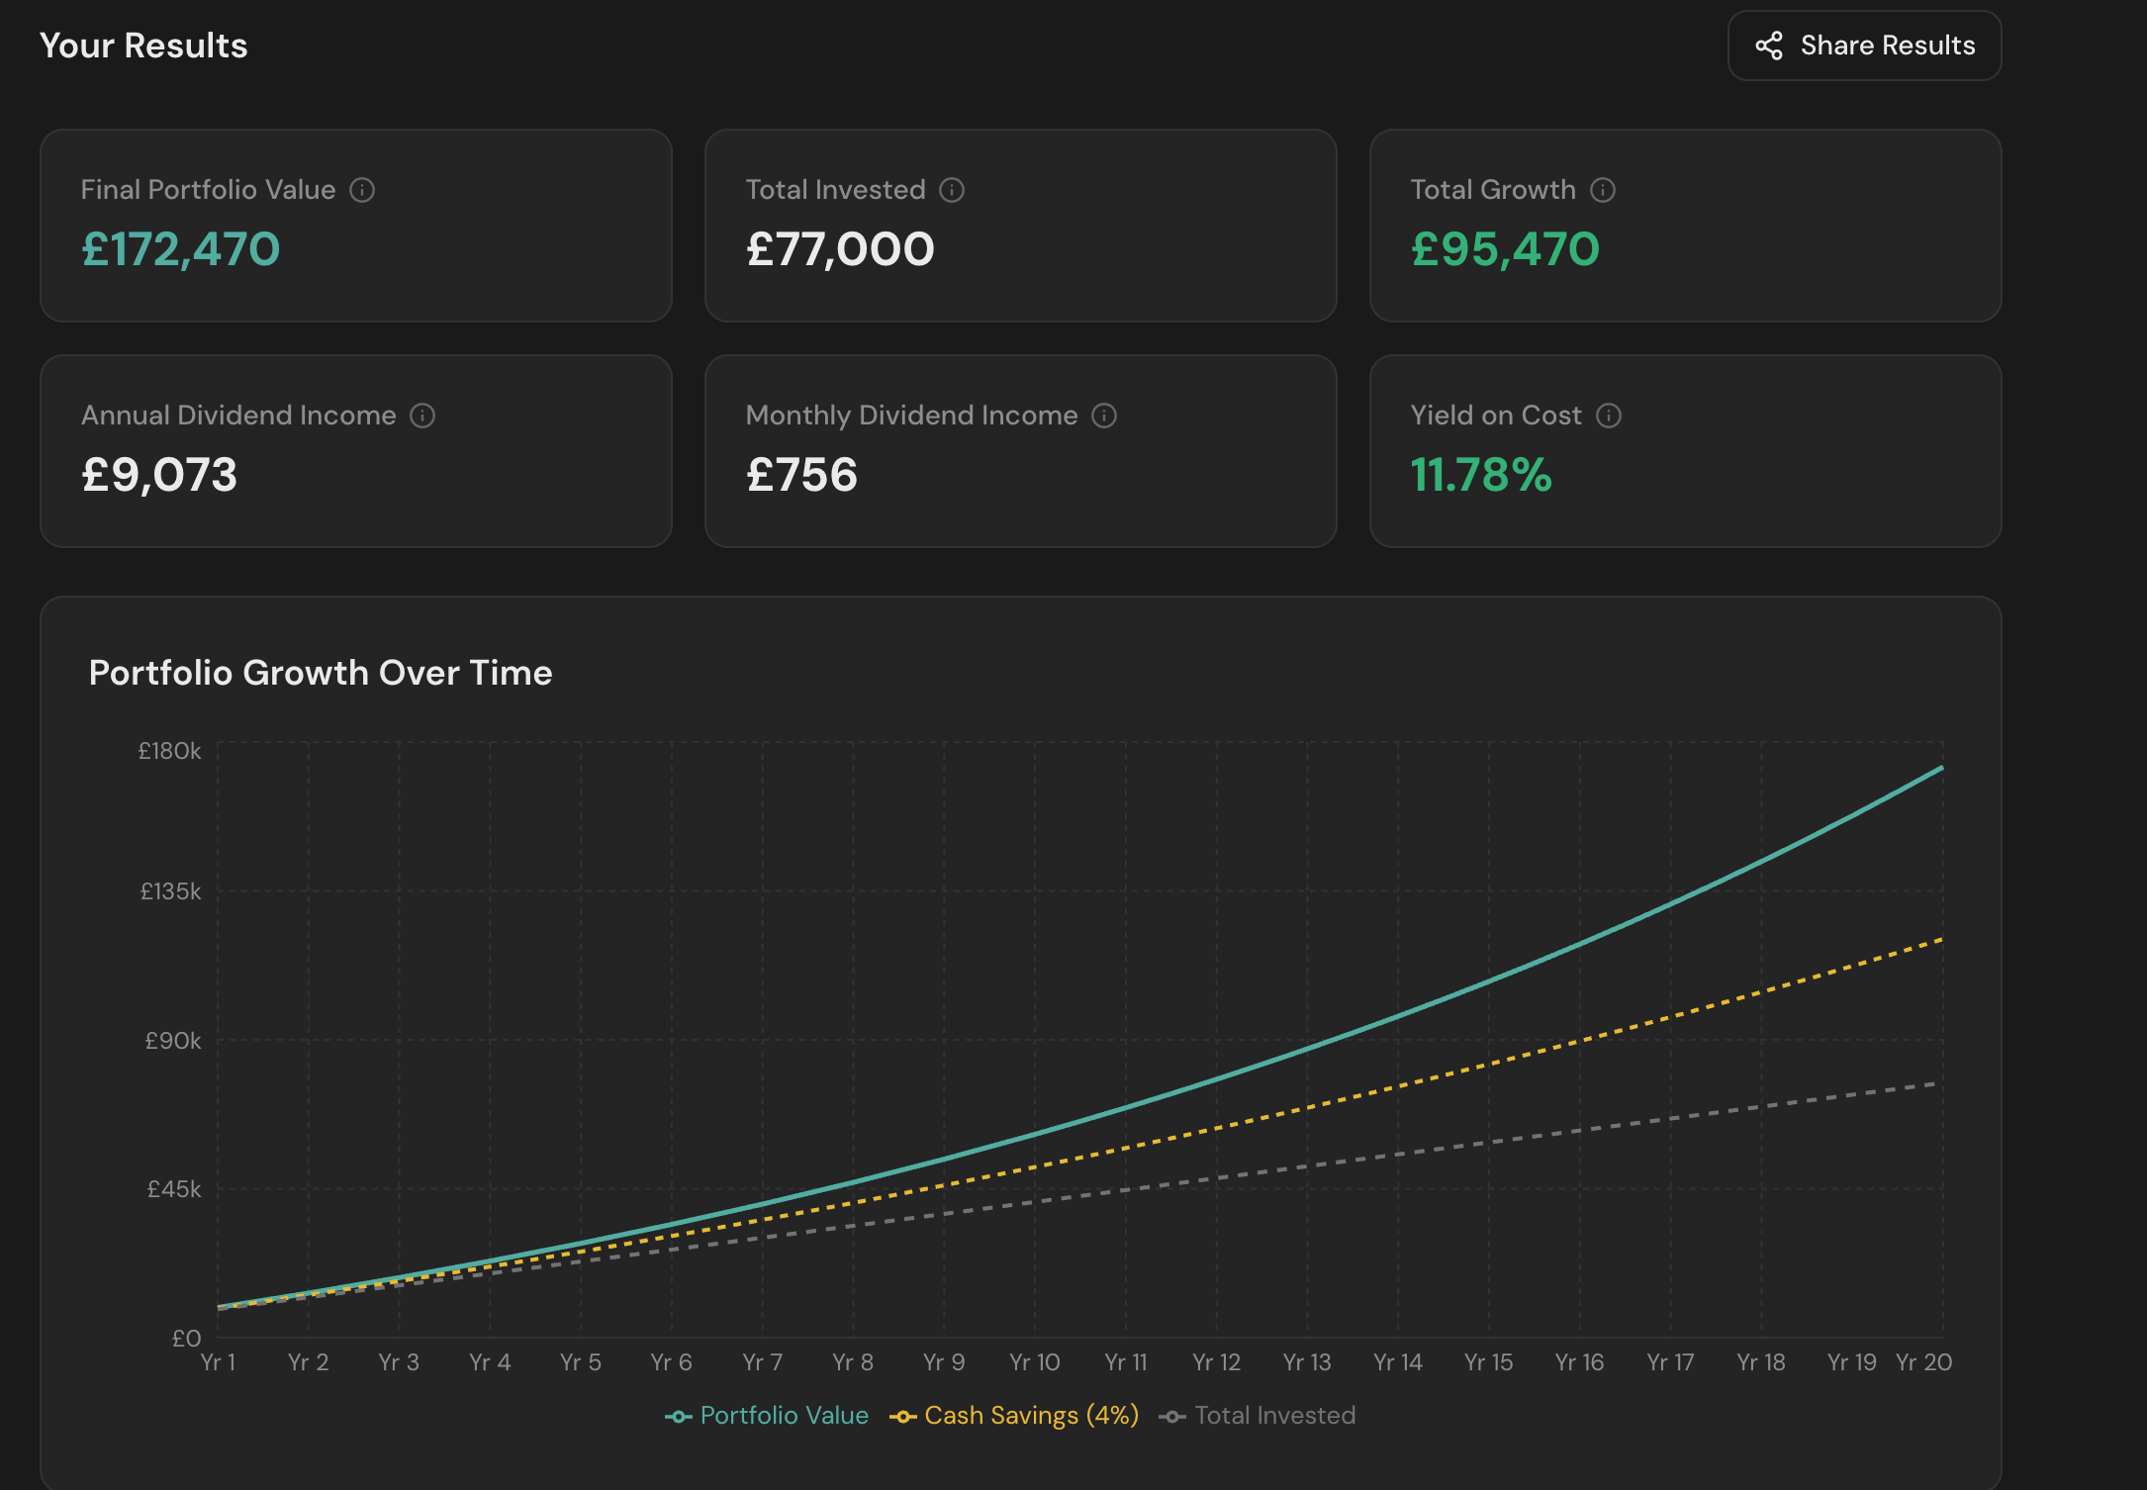Image resolution: width=2147 pixels, height=1490 pixels.
Task: Click the Yr 18 x-axis label
Action: click(1761, 1362)
